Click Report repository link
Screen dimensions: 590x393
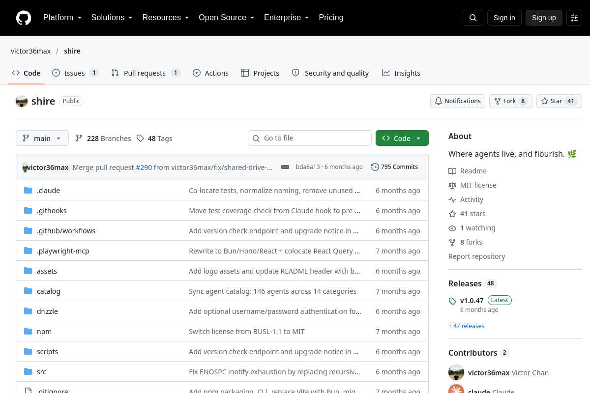pyautogui.click(x=477, y=256)
